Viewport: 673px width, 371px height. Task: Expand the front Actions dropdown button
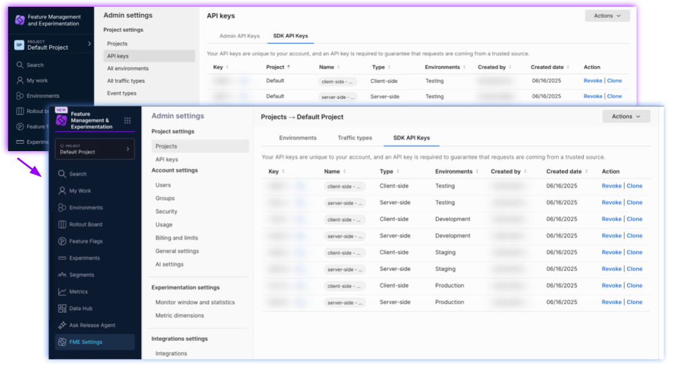(x=626, y=116)
